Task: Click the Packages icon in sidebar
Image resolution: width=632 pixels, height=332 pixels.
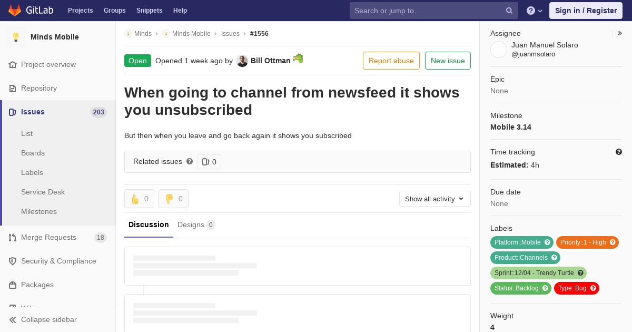Action: [13, 285]
